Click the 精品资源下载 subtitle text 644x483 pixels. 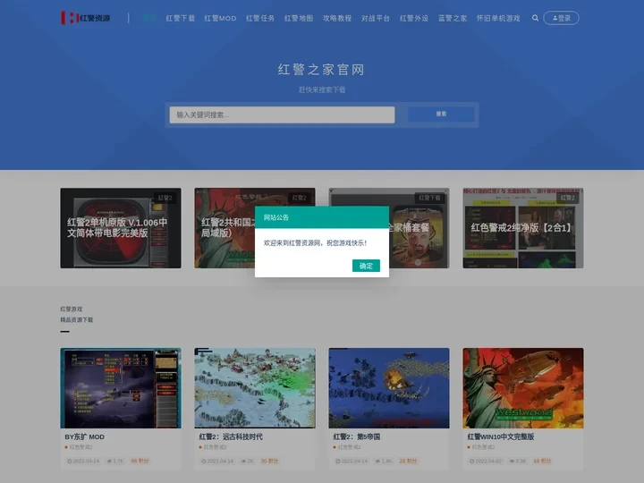click(x=76, y=319)
